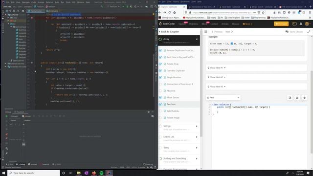Image resolution: width=313 pixels, height=176 pixels.
Task: Check the Valid Sudoku checkbox
Action: coord(160,111)
